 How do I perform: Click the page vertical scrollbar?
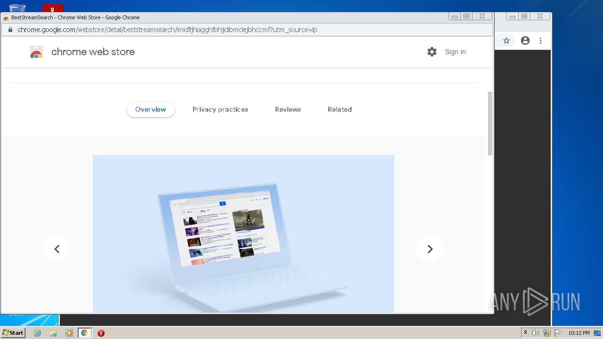(490, 124)
